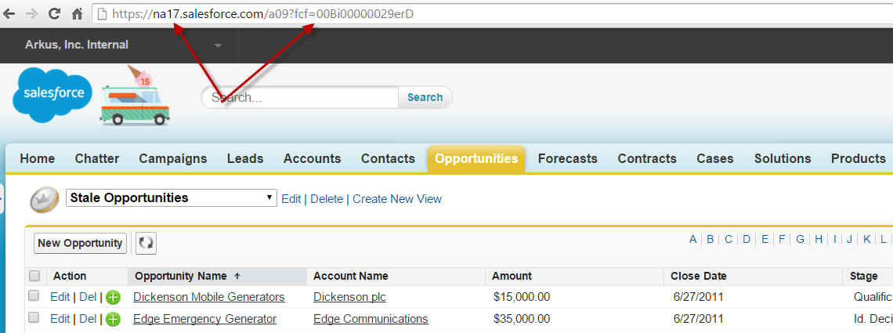
Task: Click the $15,000.00 amount cell
Action: click(522, 297)
